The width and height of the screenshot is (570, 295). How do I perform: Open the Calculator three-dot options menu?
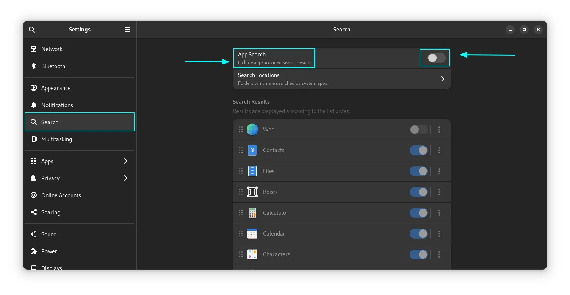click(x=439, y=213)
